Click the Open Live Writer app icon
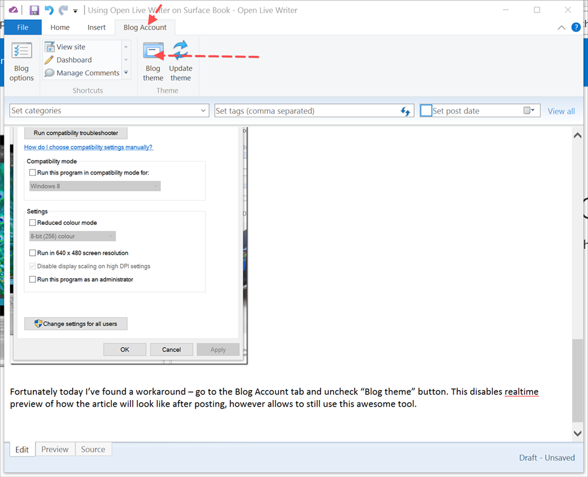The height and width of the screenshot is (477, 588). [x=13, y=10]
